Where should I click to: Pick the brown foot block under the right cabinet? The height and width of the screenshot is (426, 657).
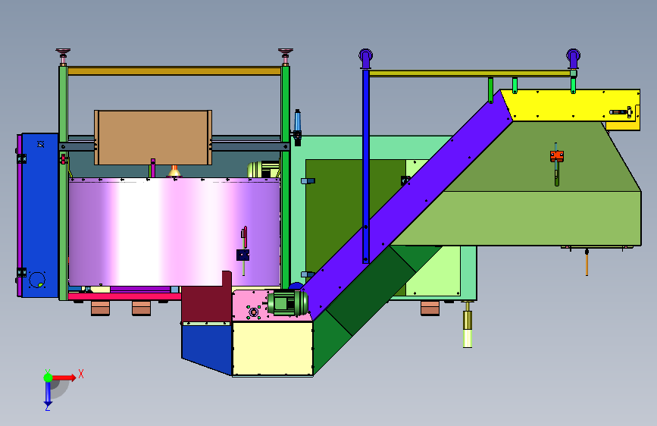pos(430,308)
